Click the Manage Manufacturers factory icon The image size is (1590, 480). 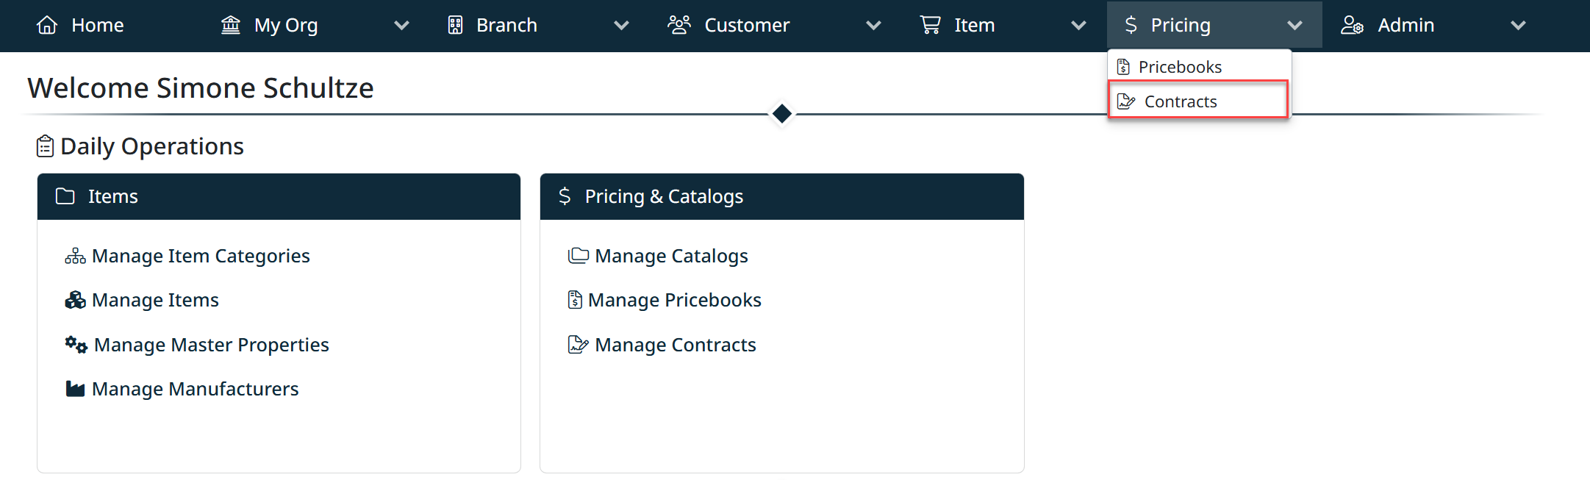point(75,389)
